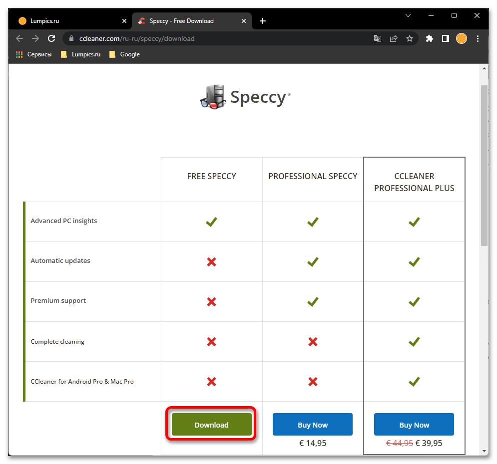Click the vertical scrollbar thumb
Viewport: 497px width, 464px height.
point(484,166)
